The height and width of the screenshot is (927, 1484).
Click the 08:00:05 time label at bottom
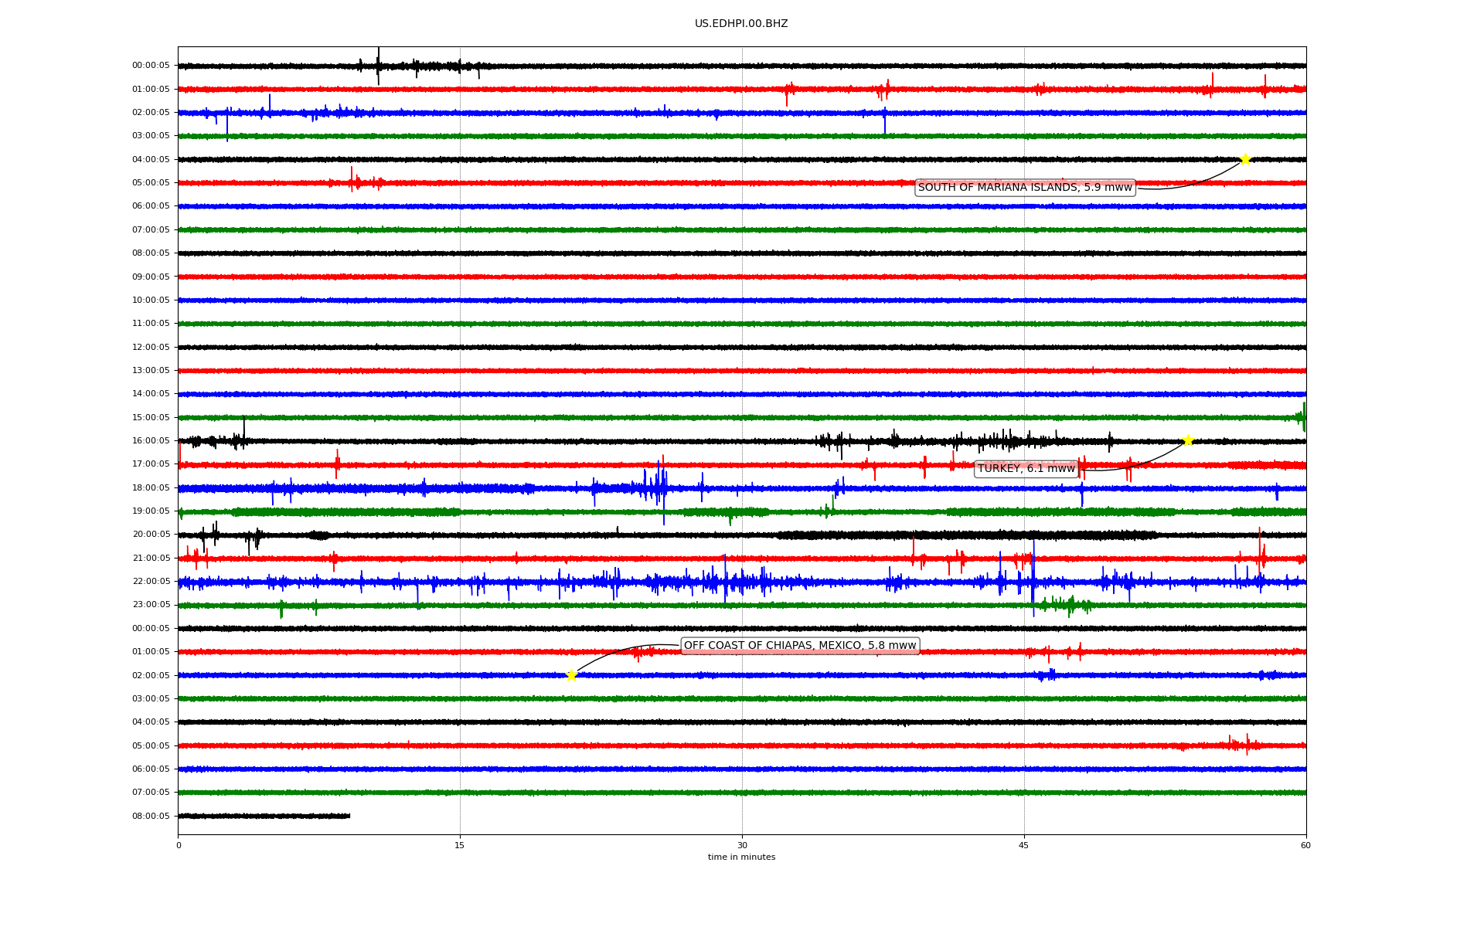click(151, 817)
